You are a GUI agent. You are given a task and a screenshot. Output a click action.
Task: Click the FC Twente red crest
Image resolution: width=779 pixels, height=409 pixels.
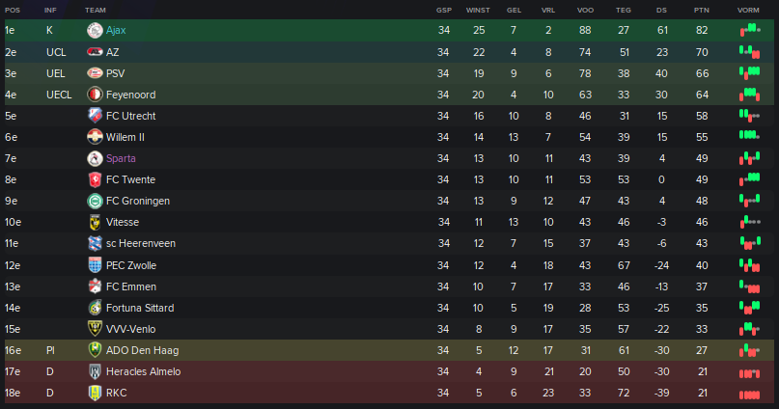pos(95,179)
